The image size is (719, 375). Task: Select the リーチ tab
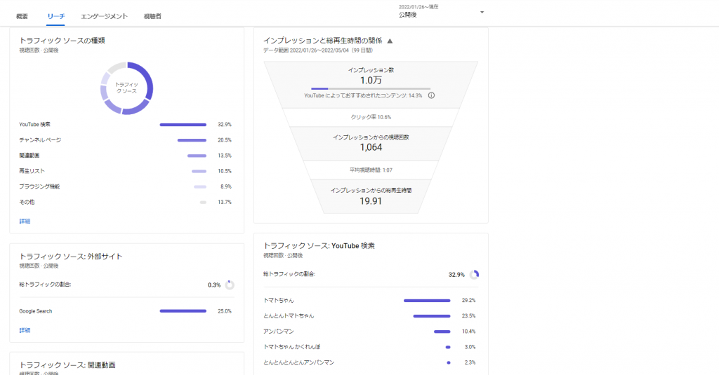pos(55,15)
